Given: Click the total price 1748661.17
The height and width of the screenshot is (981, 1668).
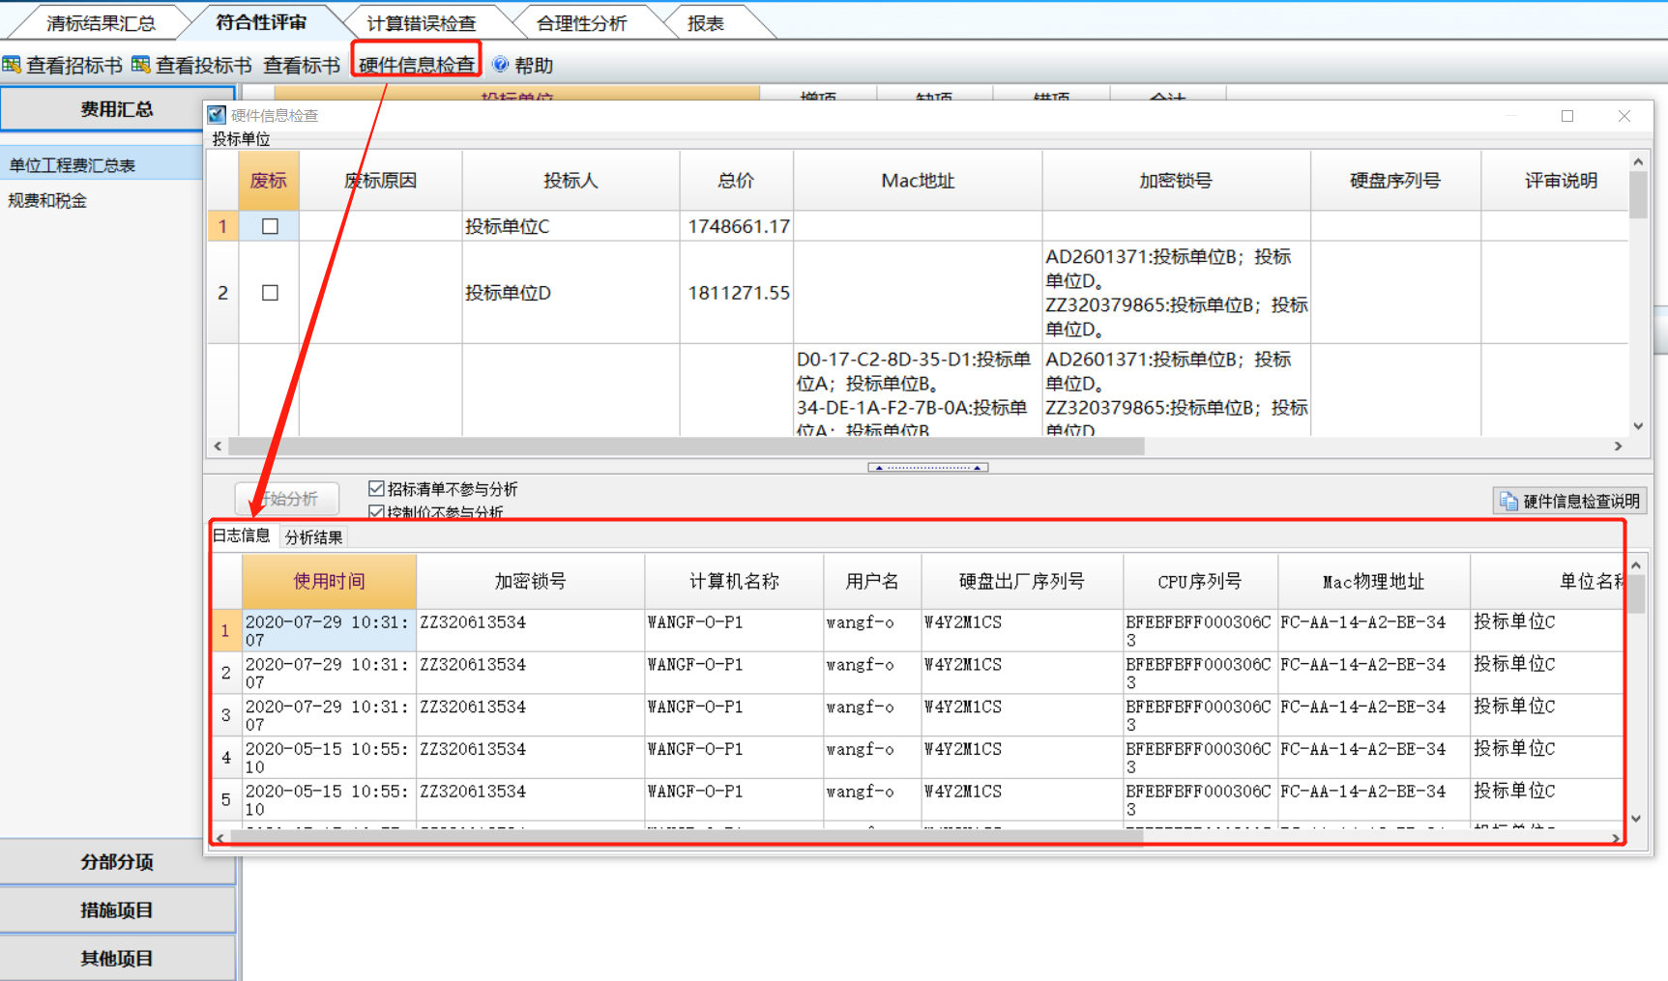Looking at the screenshot, I should click(739, 226).
